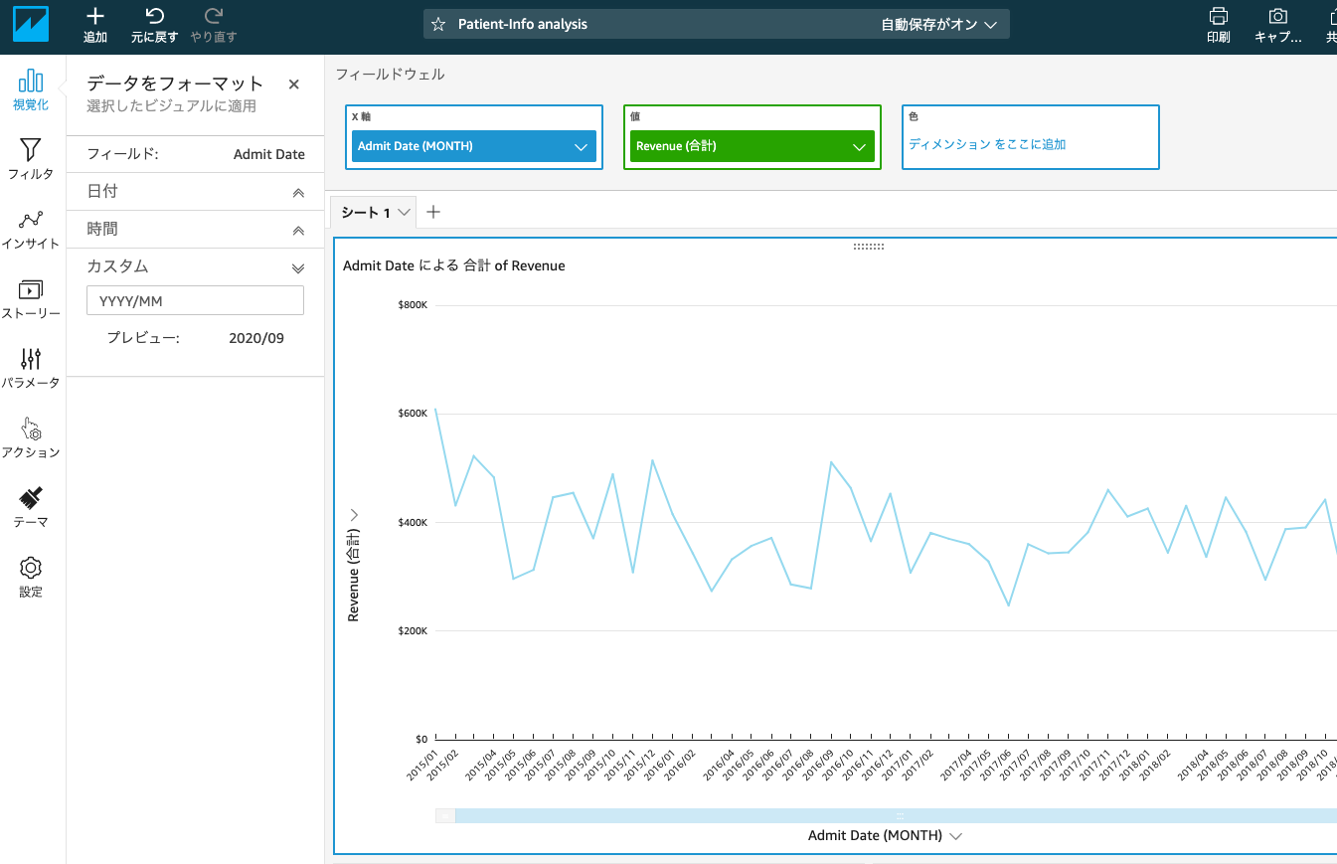Select the シート 1 sheet tab
The height and width of the screenshot is (864, 1337).
365,212
